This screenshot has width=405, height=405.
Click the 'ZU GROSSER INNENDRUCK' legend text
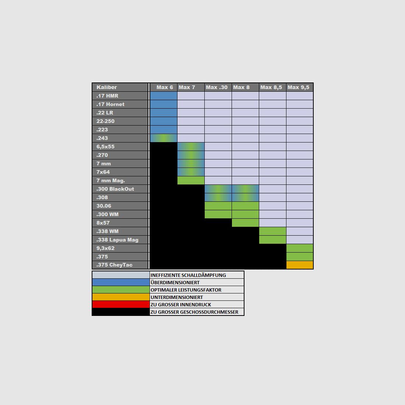[x=181, y=304]
